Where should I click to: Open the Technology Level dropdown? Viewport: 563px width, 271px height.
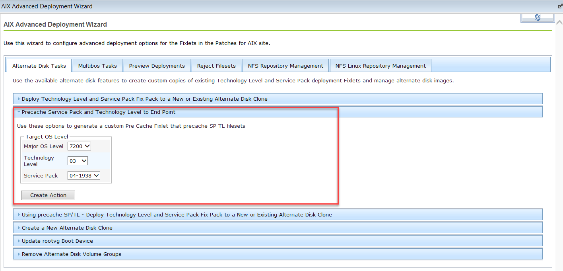[x=78, y=161]
